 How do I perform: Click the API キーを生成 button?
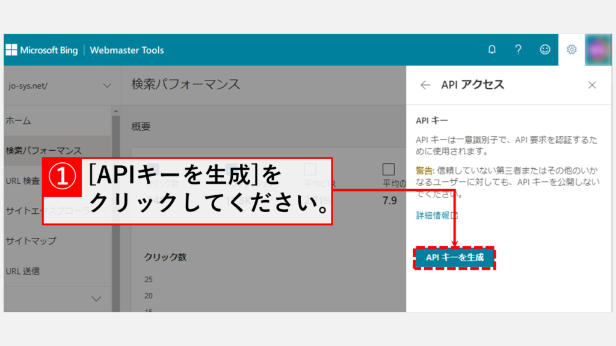coord(455,258)
